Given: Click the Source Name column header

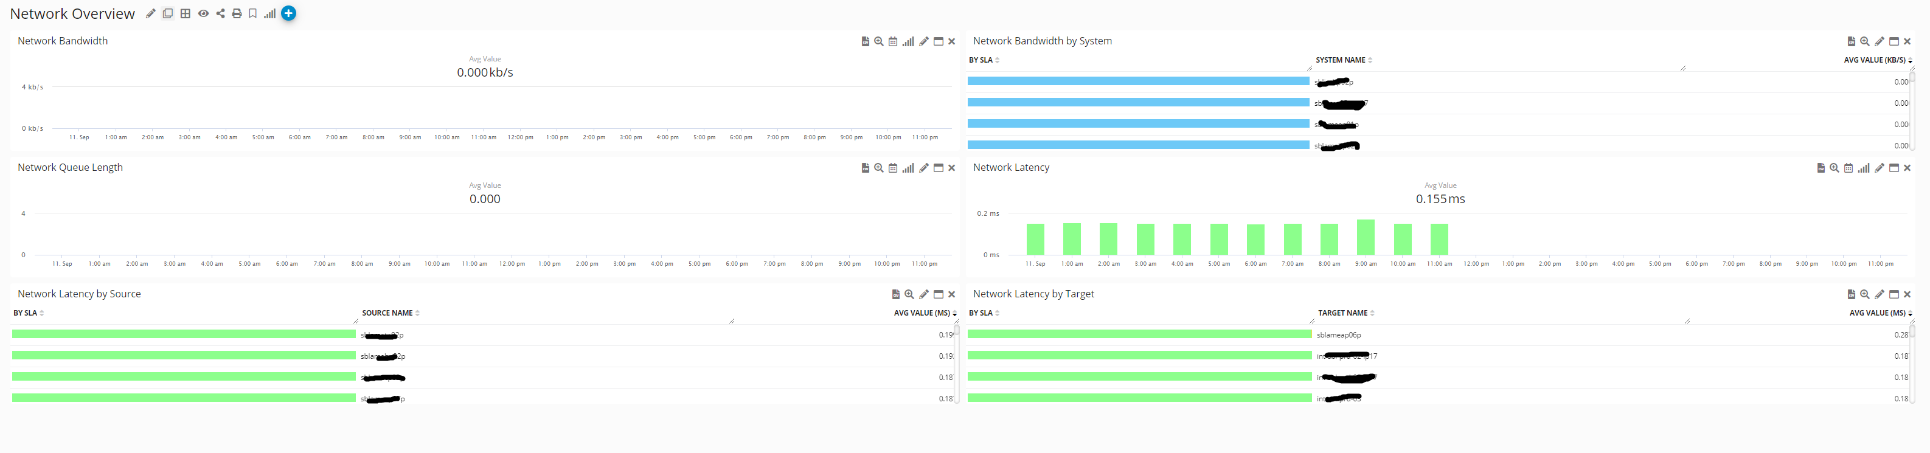Looking at the screenshot, I should (x=387, y=314).
